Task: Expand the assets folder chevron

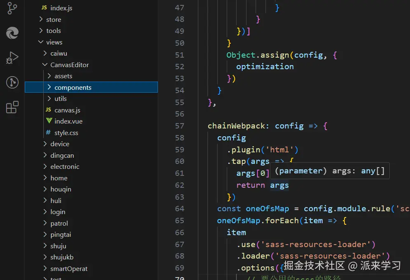Action: (49, 76)
